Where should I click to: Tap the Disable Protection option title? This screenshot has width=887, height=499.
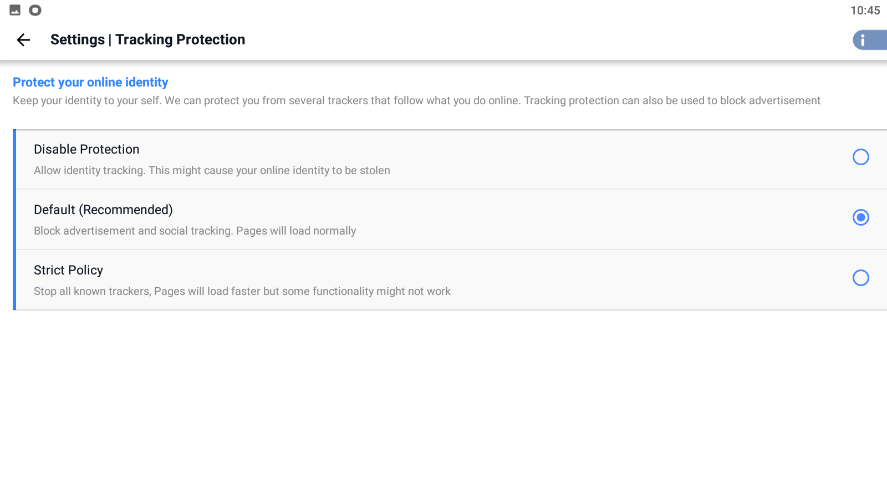86,149
